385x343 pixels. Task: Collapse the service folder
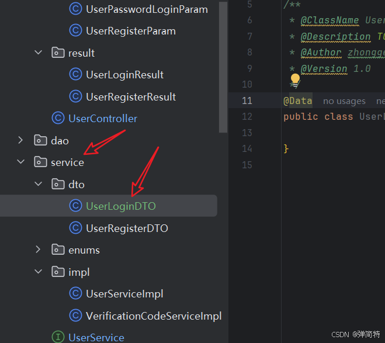click(x=21, y=162)
